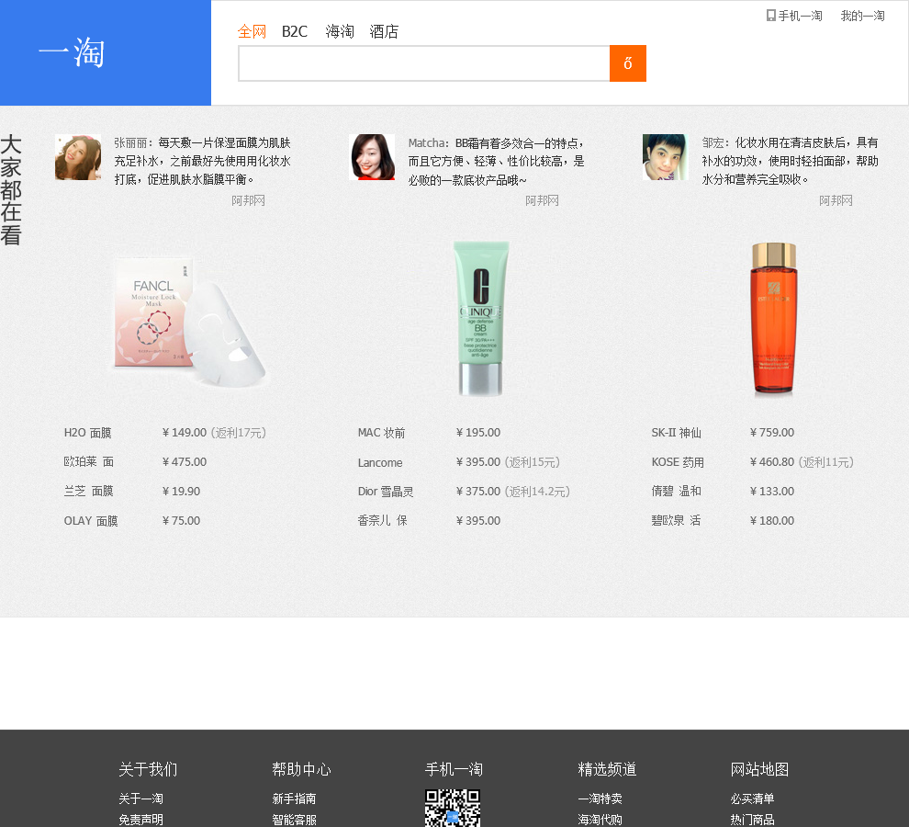Switch to the 酒店 search tab
909x827 pixels.
(x=384, y=31)
